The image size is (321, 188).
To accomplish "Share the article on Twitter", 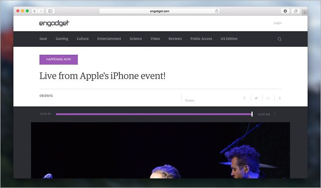I will point(256,98).
